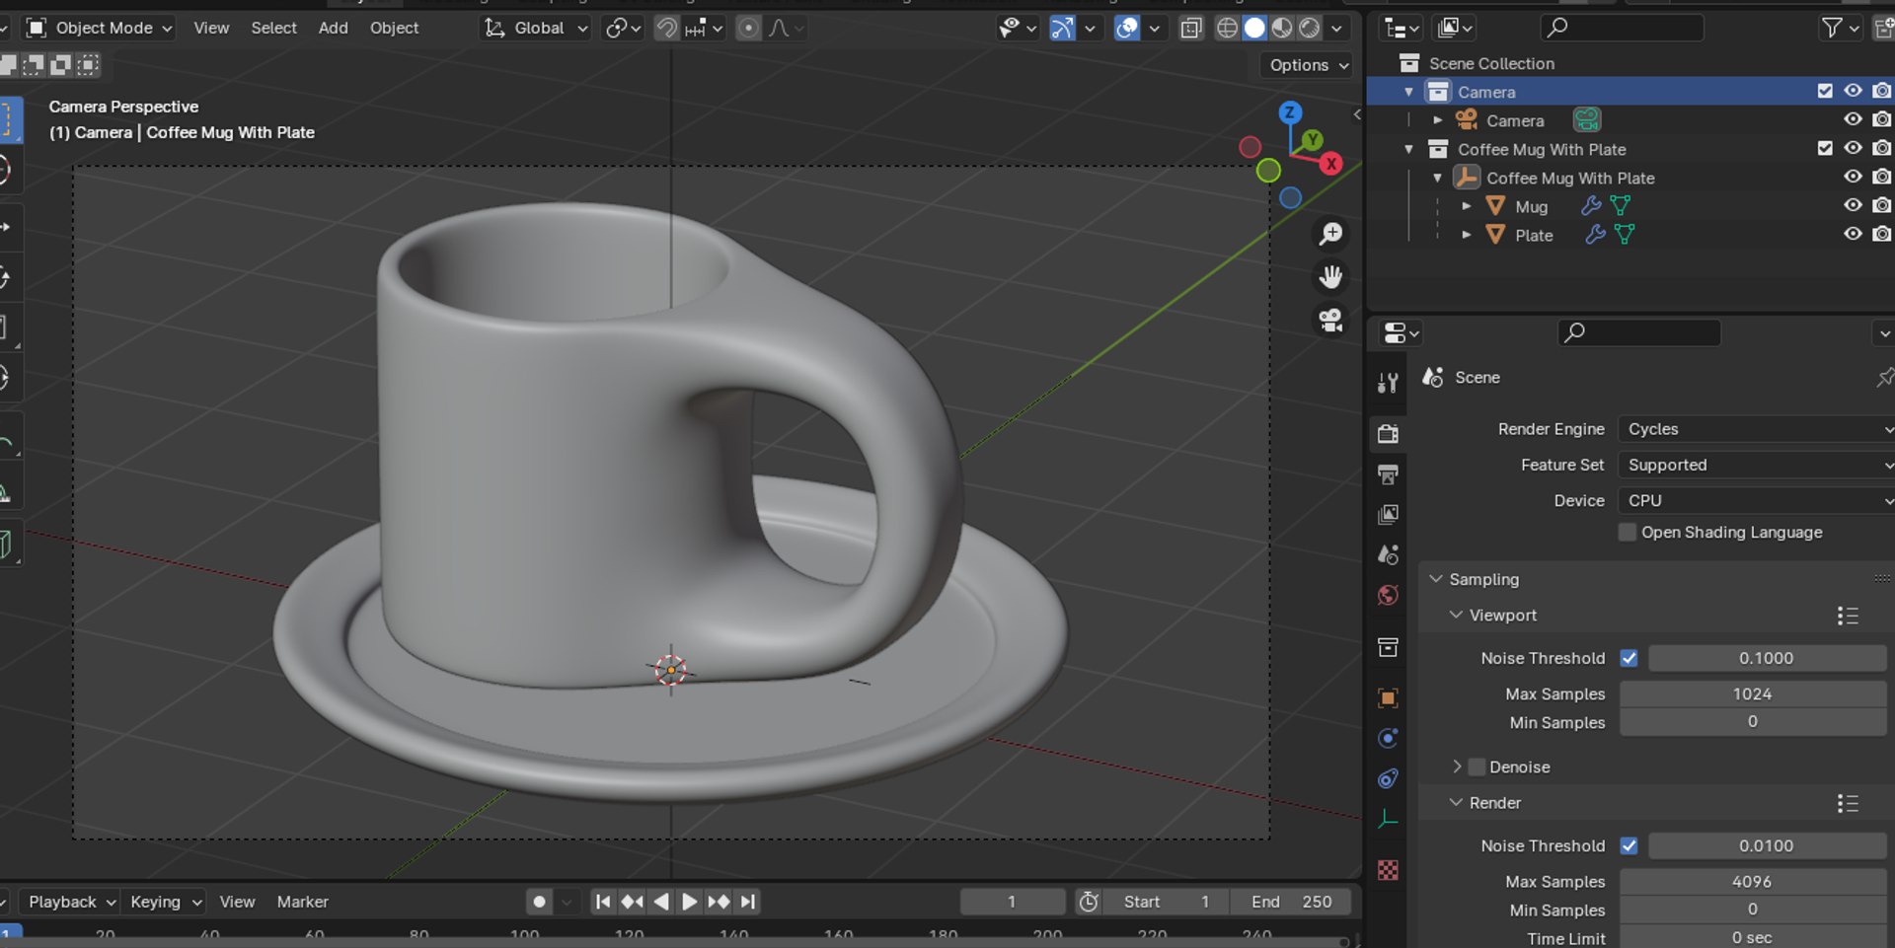Toggle camera view icon in viewport
Screen dimensions: 1895x948
1330,320
